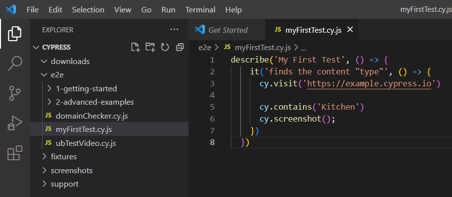Click JS icon beside domainChecker.cy.js
Image resolution: width=452 pixels, height=197 pixels.
(48, 116)
